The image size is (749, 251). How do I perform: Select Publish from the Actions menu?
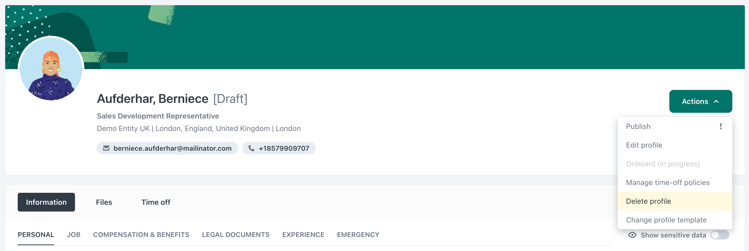click(638, 126)
